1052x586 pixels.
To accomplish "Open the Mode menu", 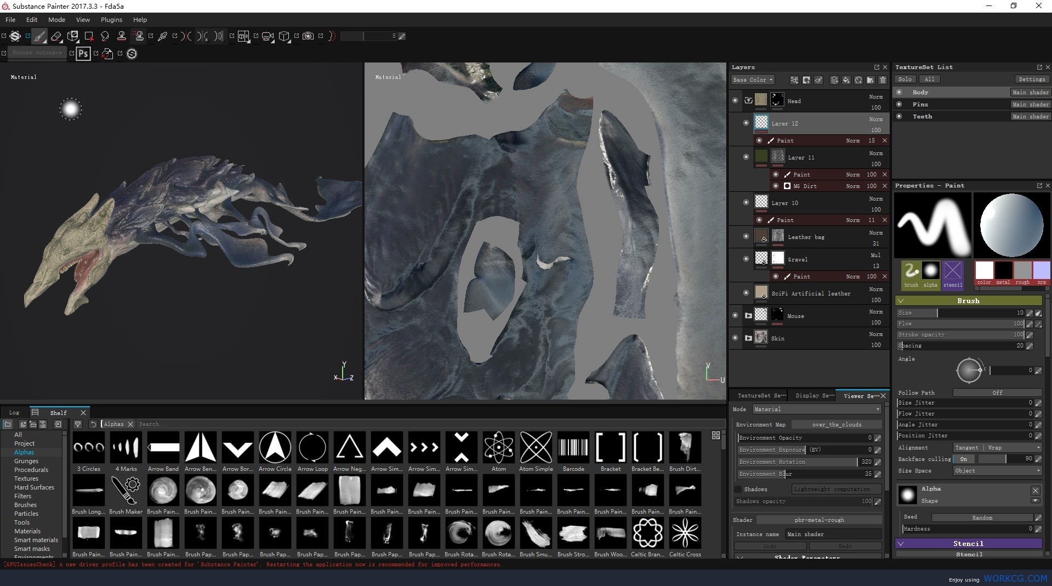I will [56, 20].
